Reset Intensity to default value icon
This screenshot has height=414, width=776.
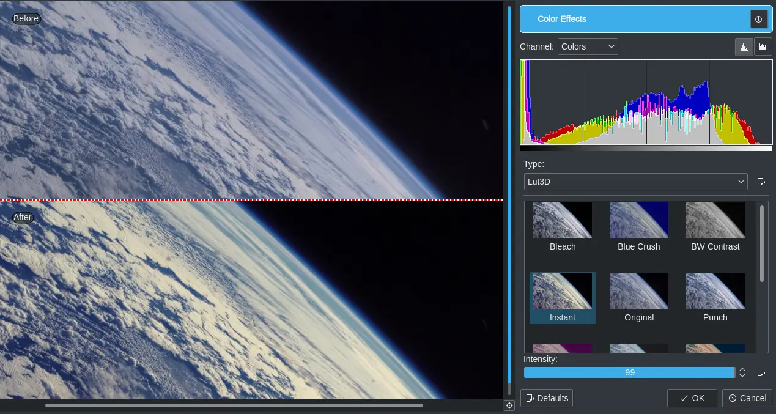(761, 372)
